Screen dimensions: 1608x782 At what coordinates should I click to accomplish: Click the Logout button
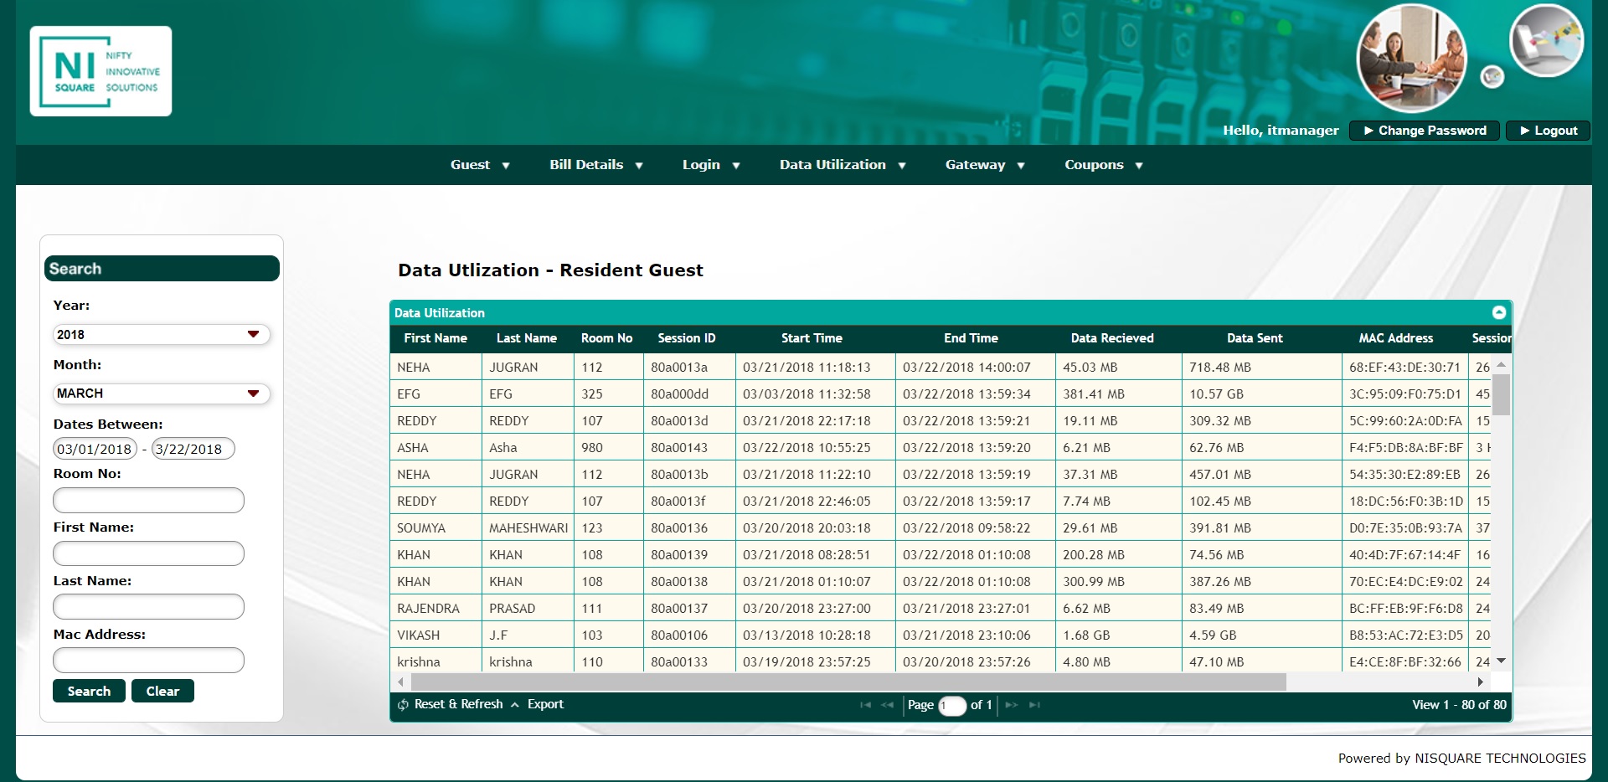pyautogui.click(x=1548, y=131)
